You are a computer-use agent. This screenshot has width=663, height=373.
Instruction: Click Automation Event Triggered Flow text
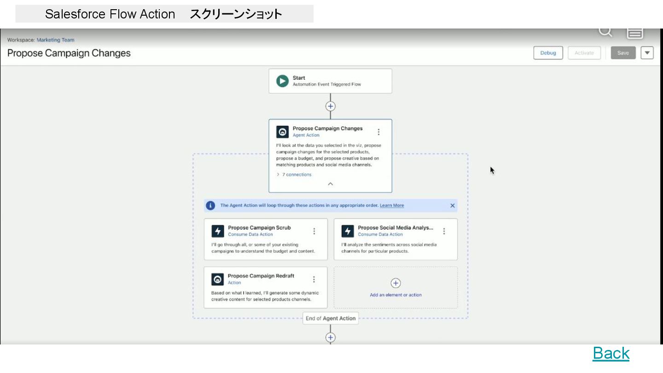tap(327, 84)
